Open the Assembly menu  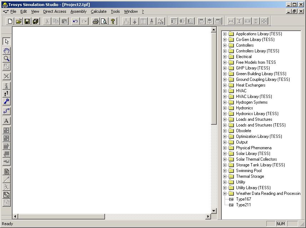pyautogui.click(x=79, y=11)
